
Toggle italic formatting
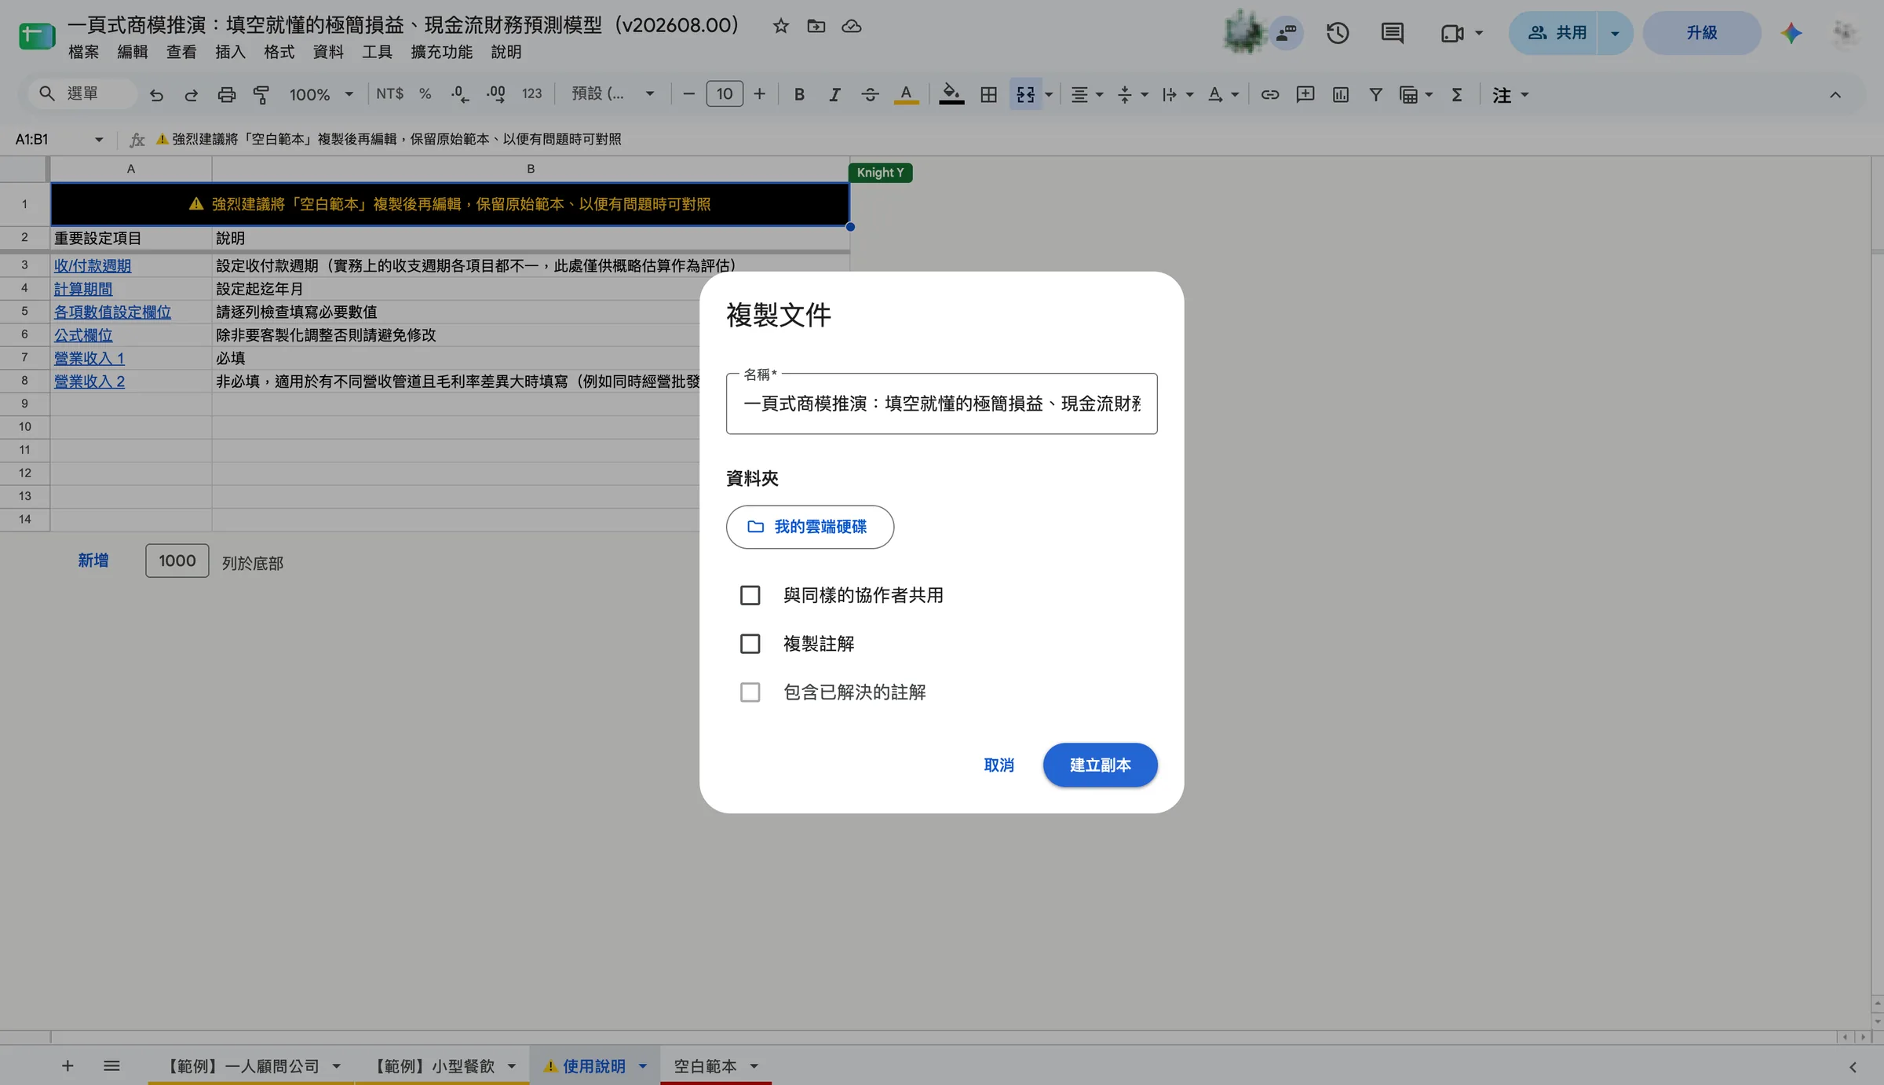[x=834, y=95]
